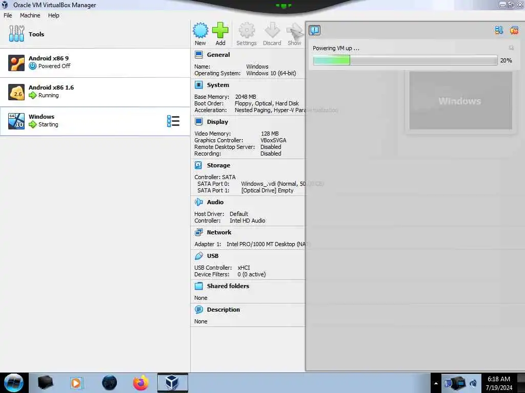This screenshot has height=393, width=525.
Task: Click the USB section icon
Action: [198, 256]
